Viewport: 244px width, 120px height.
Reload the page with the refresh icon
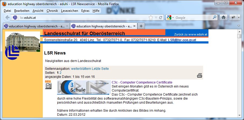161,18
